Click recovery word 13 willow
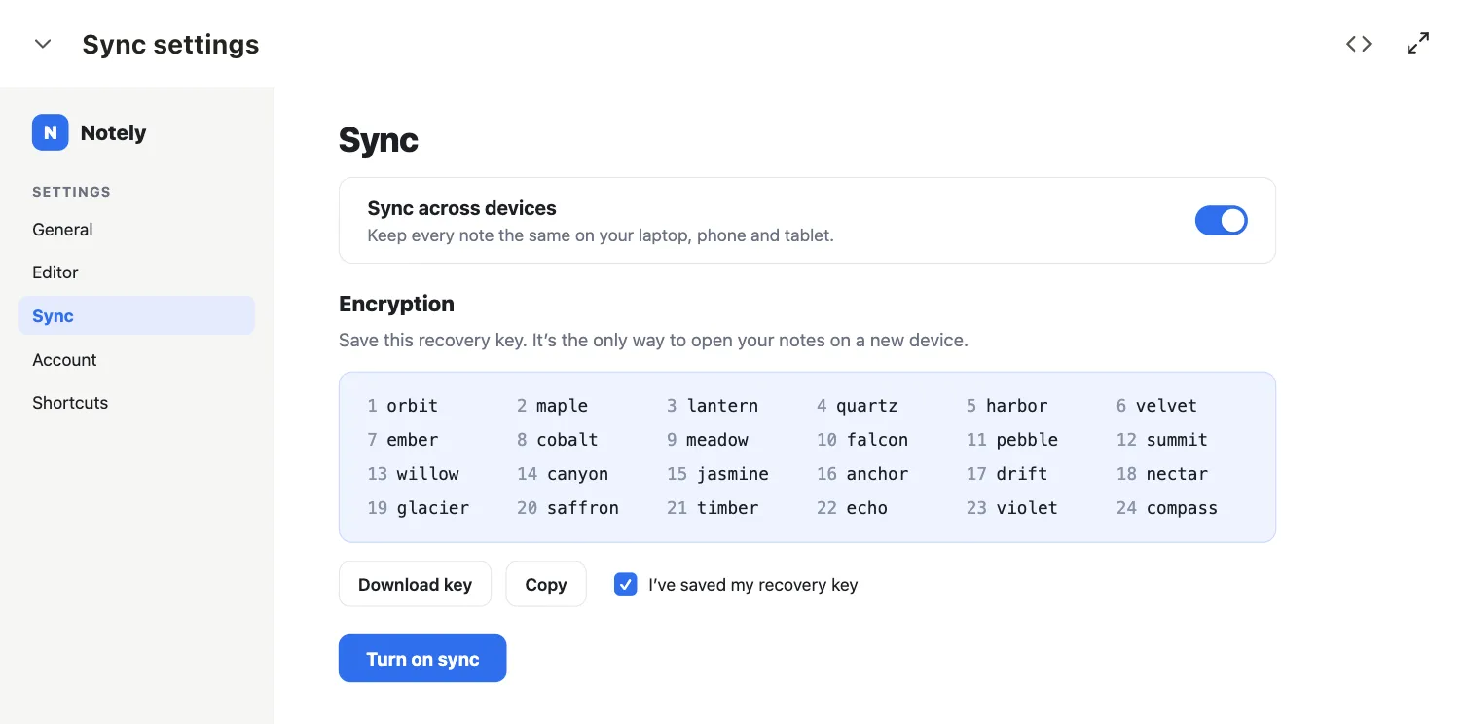This screenshot has width=1464, height=724. (413, 474)
